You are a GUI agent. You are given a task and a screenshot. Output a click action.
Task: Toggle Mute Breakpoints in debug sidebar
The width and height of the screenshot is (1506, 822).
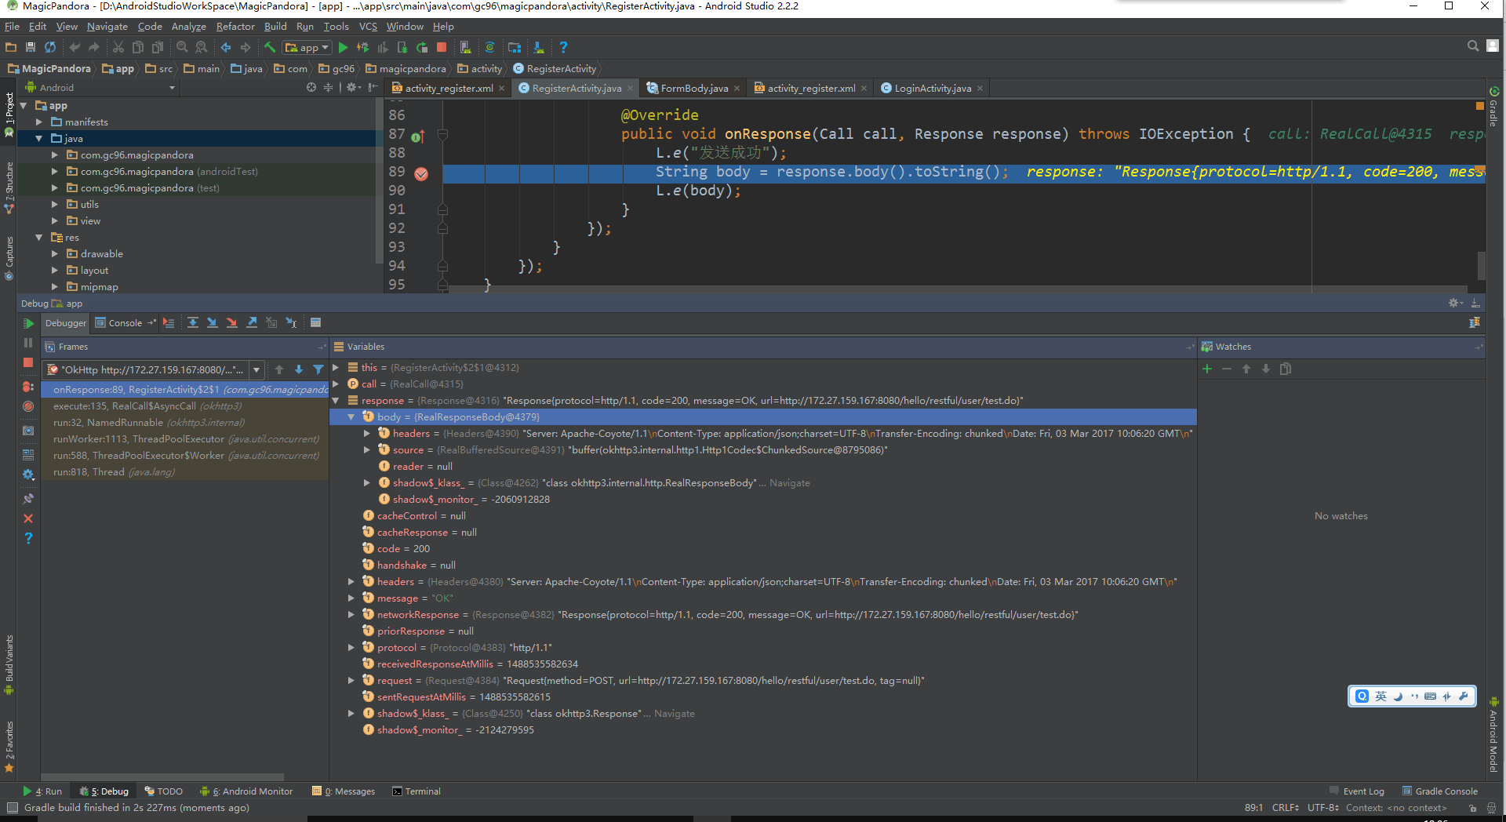click(x=28, y=406)
